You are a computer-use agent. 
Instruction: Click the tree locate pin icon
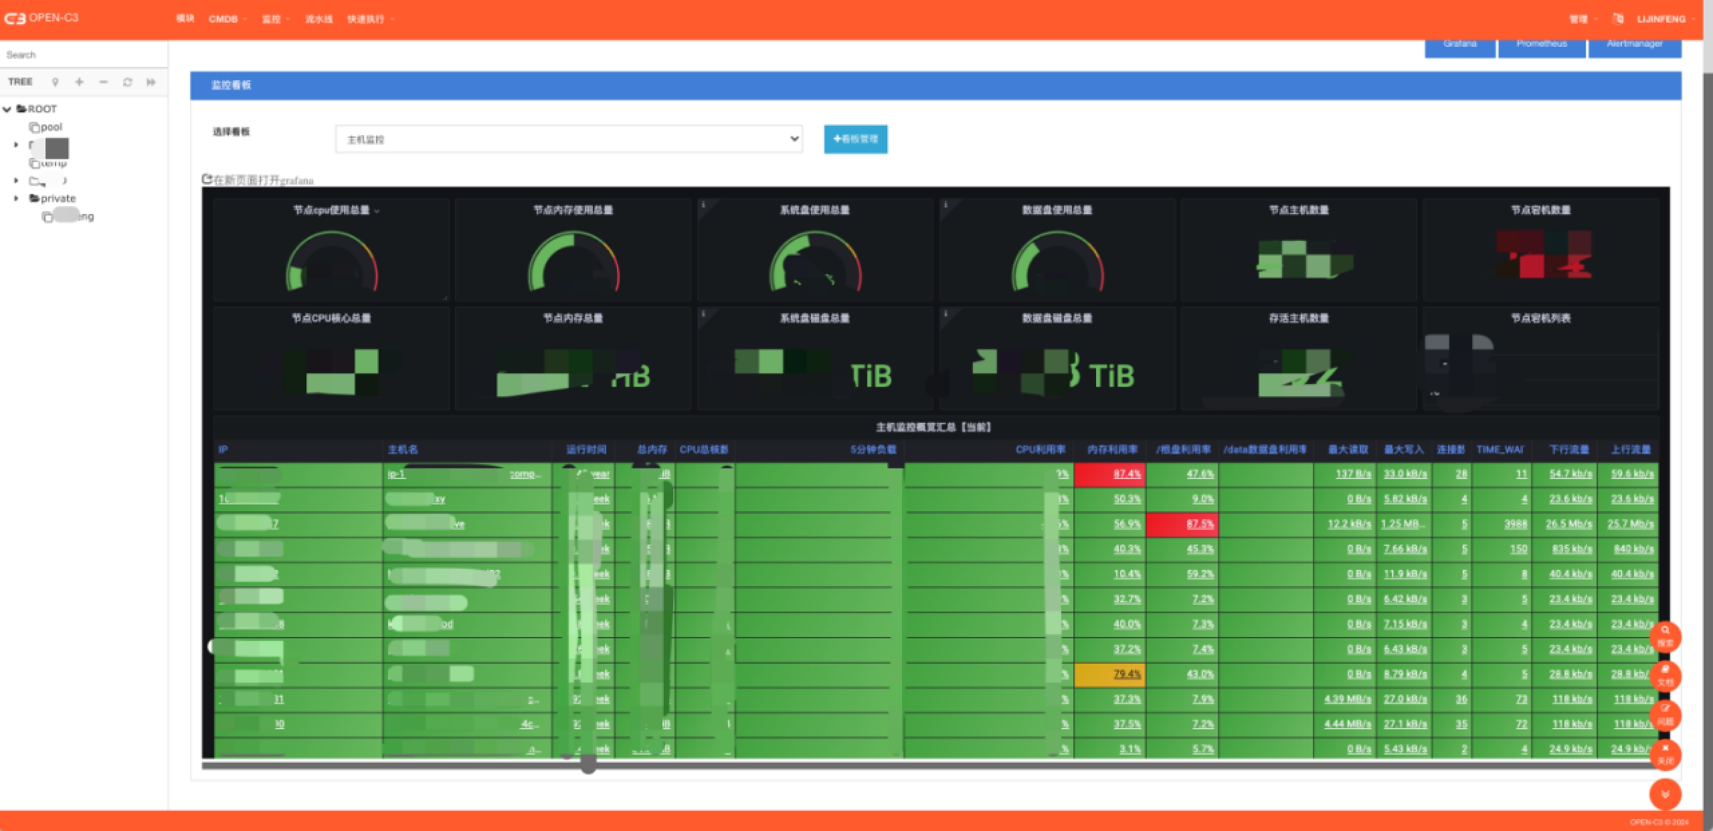click(55, 82)
